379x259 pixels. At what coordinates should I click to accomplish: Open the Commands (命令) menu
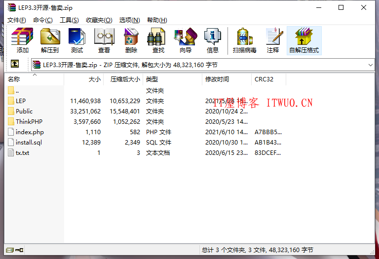(43, 20)
